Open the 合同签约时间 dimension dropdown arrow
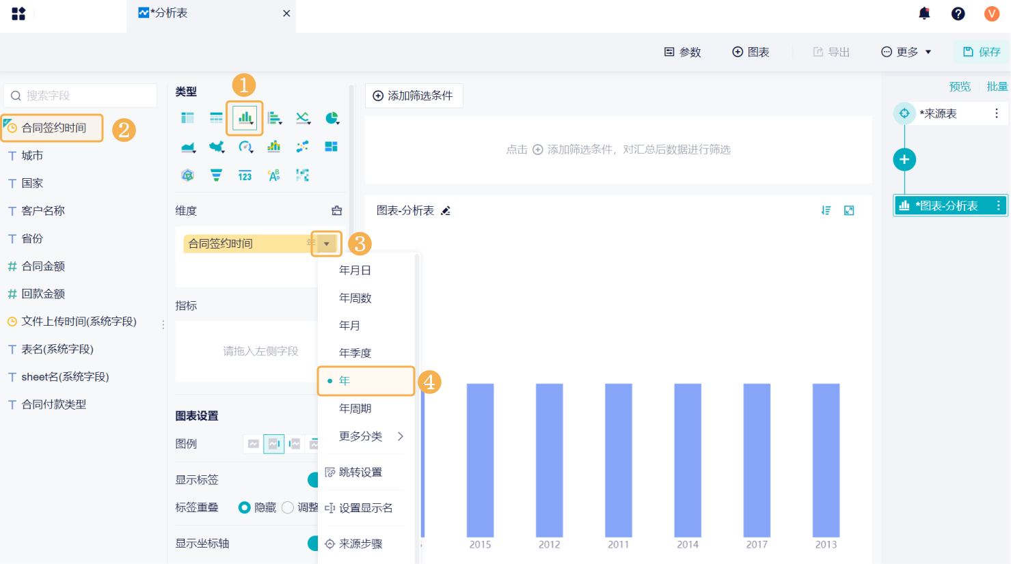 pyautogui.click(x=327, y=244)
